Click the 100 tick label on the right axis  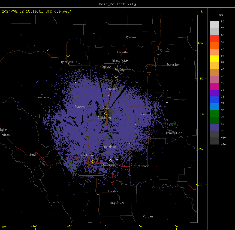click(x=200, y=43)
